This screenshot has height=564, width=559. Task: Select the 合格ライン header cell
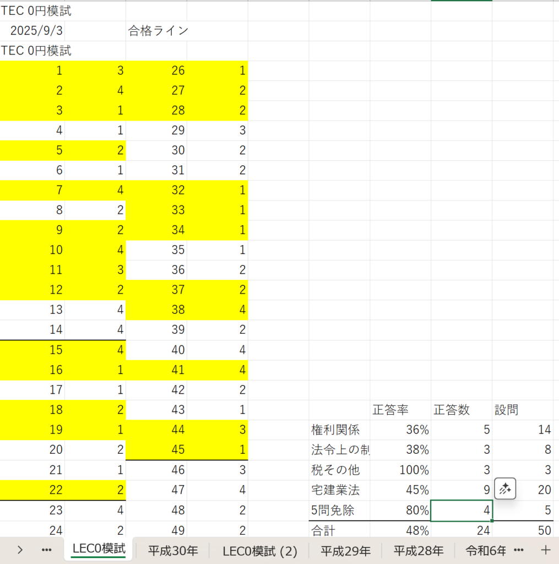pyautogui.click(x=158, y=31)
